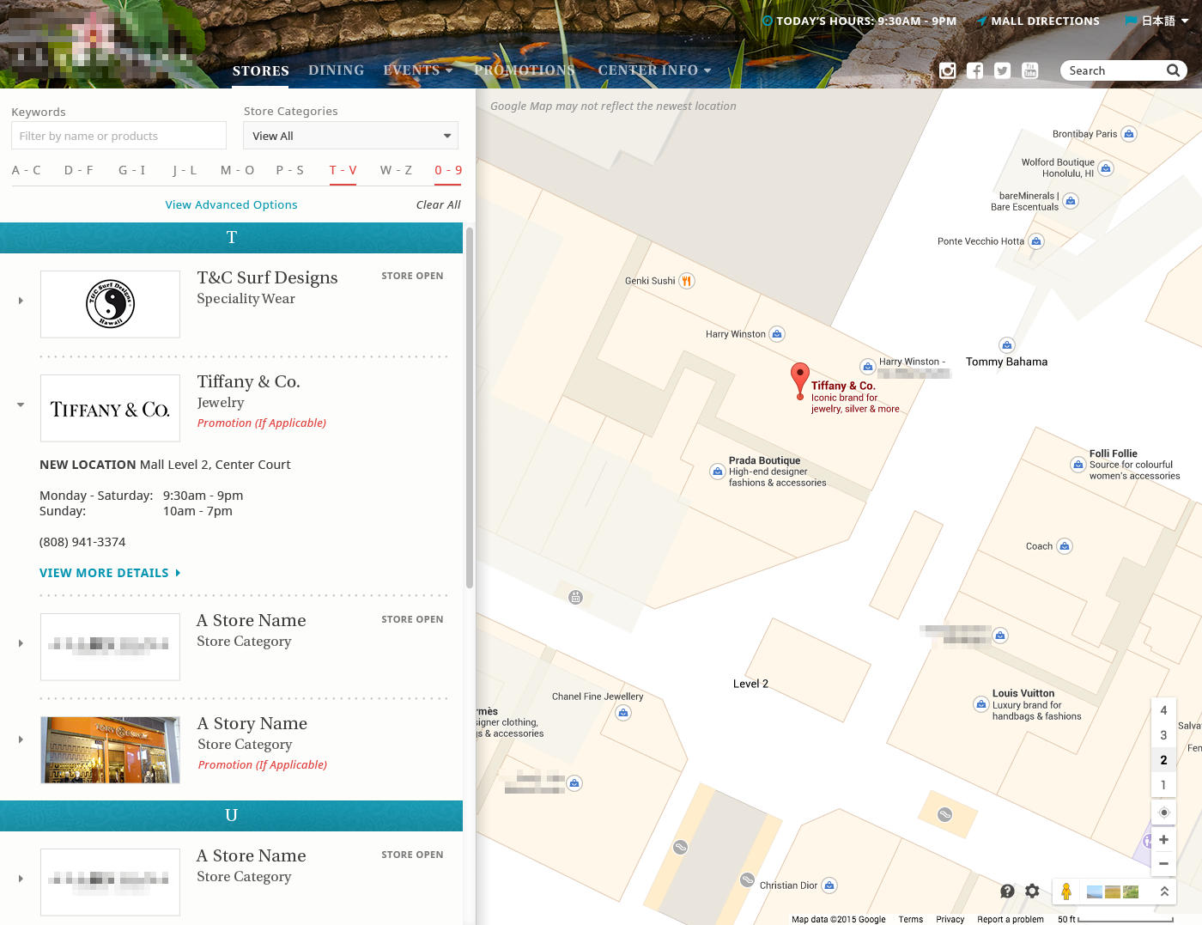The width and height of the screenshot is (1202, 925).
Task: Open the Street View pegman
Action: [1065, 892]
